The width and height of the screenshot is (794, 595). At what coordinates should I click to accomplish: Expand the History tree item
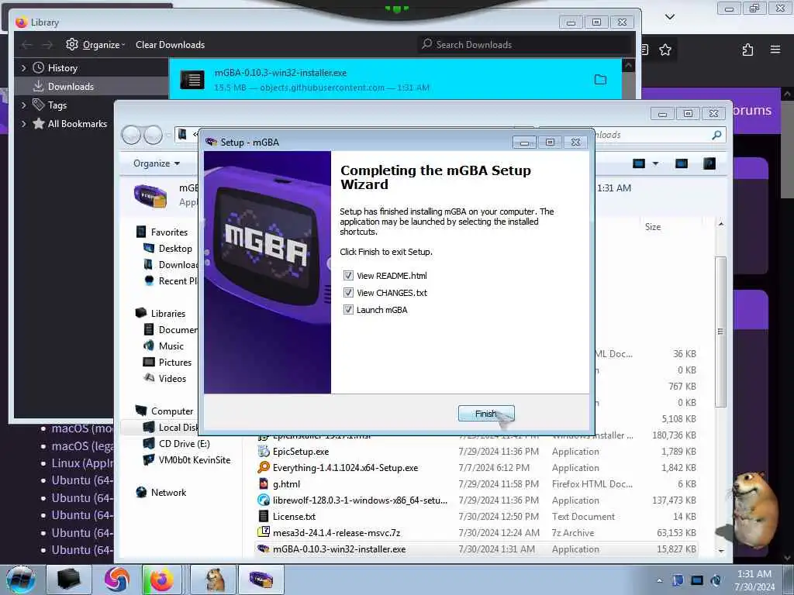pyautogui.click(x=23, y=68)
